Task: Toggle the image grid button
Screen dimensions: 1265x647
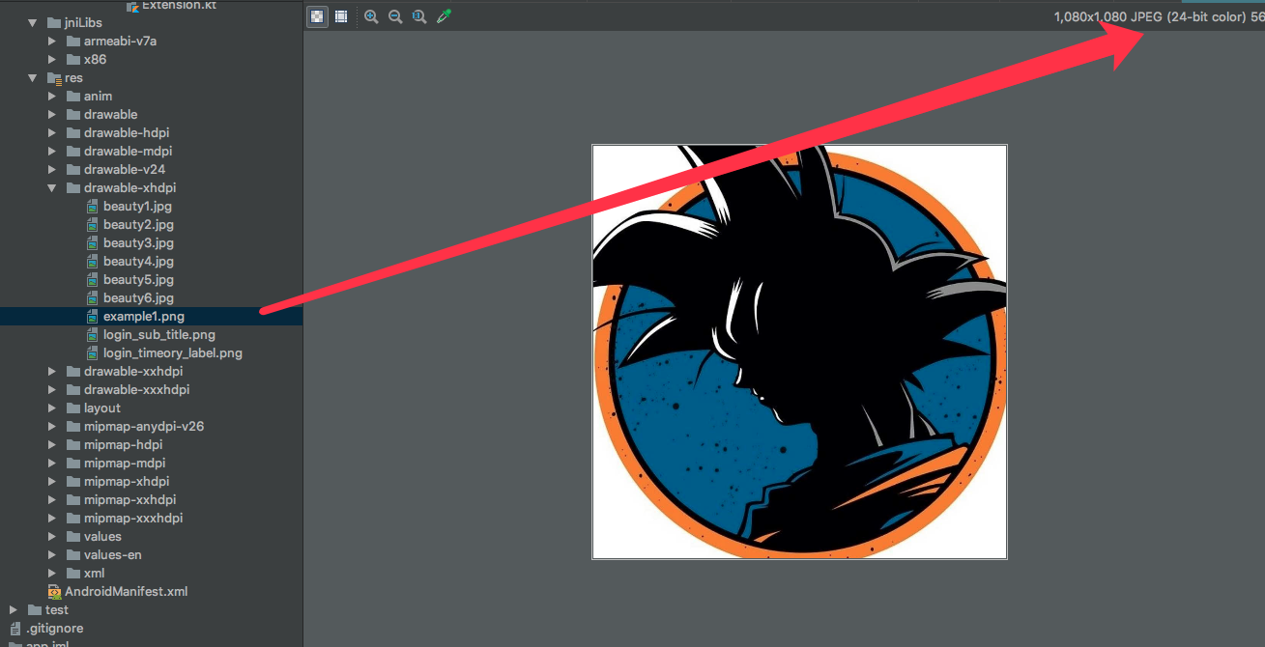Action: pos(341,16)
